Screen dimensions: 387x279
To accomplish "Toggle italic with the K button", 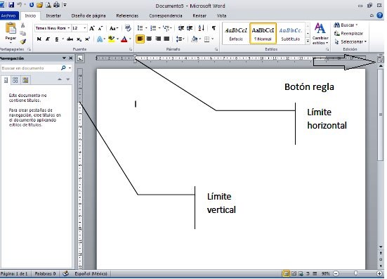I will 48,39.
